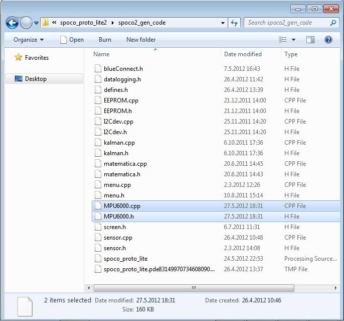Click the disabled Forward arrow
344x321 pixels.
pyautogui.click(x=26, y=23)
